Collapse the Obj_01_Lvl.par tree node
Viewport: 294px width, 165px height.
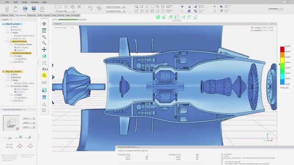click(3, 24)
